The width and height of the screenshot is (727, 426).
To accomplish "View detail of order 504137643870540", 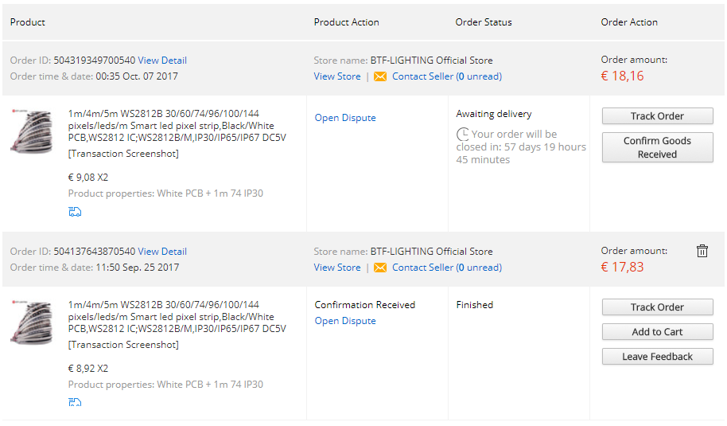I will [x=162, y=252].
